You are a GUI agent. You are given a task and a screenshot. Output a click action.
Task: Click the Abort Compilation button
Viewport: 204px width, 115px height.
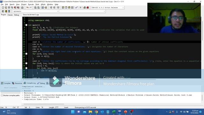[x=11, y=88]
